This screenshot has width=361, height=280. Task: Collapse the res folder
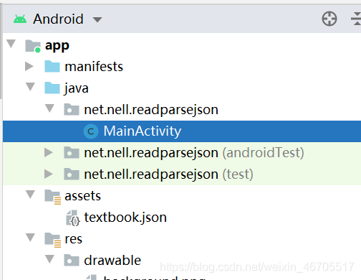(30, 238)
